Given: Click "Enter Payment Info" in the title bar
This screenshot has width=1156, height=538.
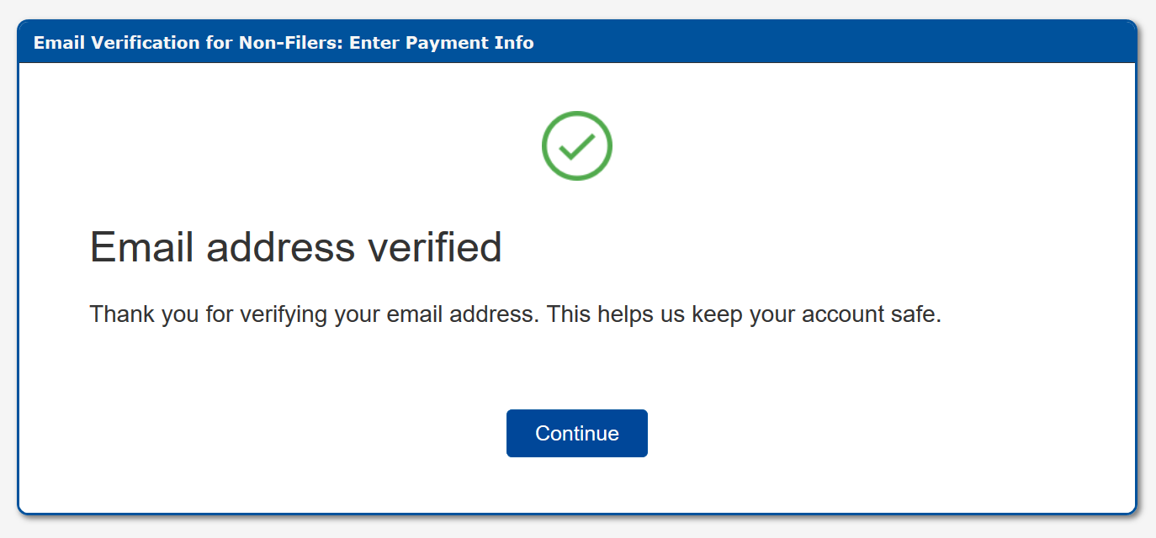Looking at the screenshot, I should pos(442,43).
